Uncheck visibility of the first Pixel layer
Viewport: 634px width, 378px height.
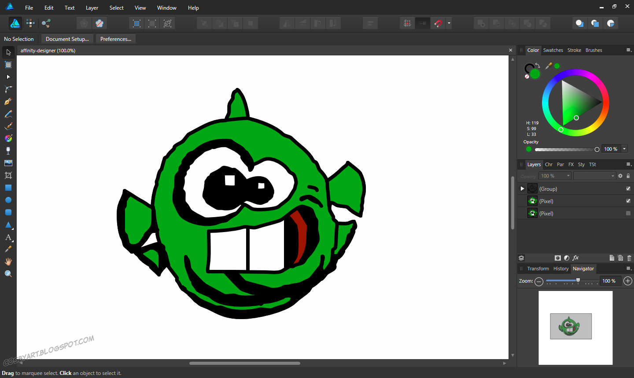coord(628,201)
